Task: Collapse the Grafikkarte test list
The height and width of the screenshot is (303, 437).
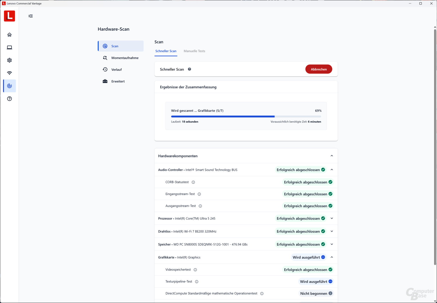Action: (x=332, y=257)
